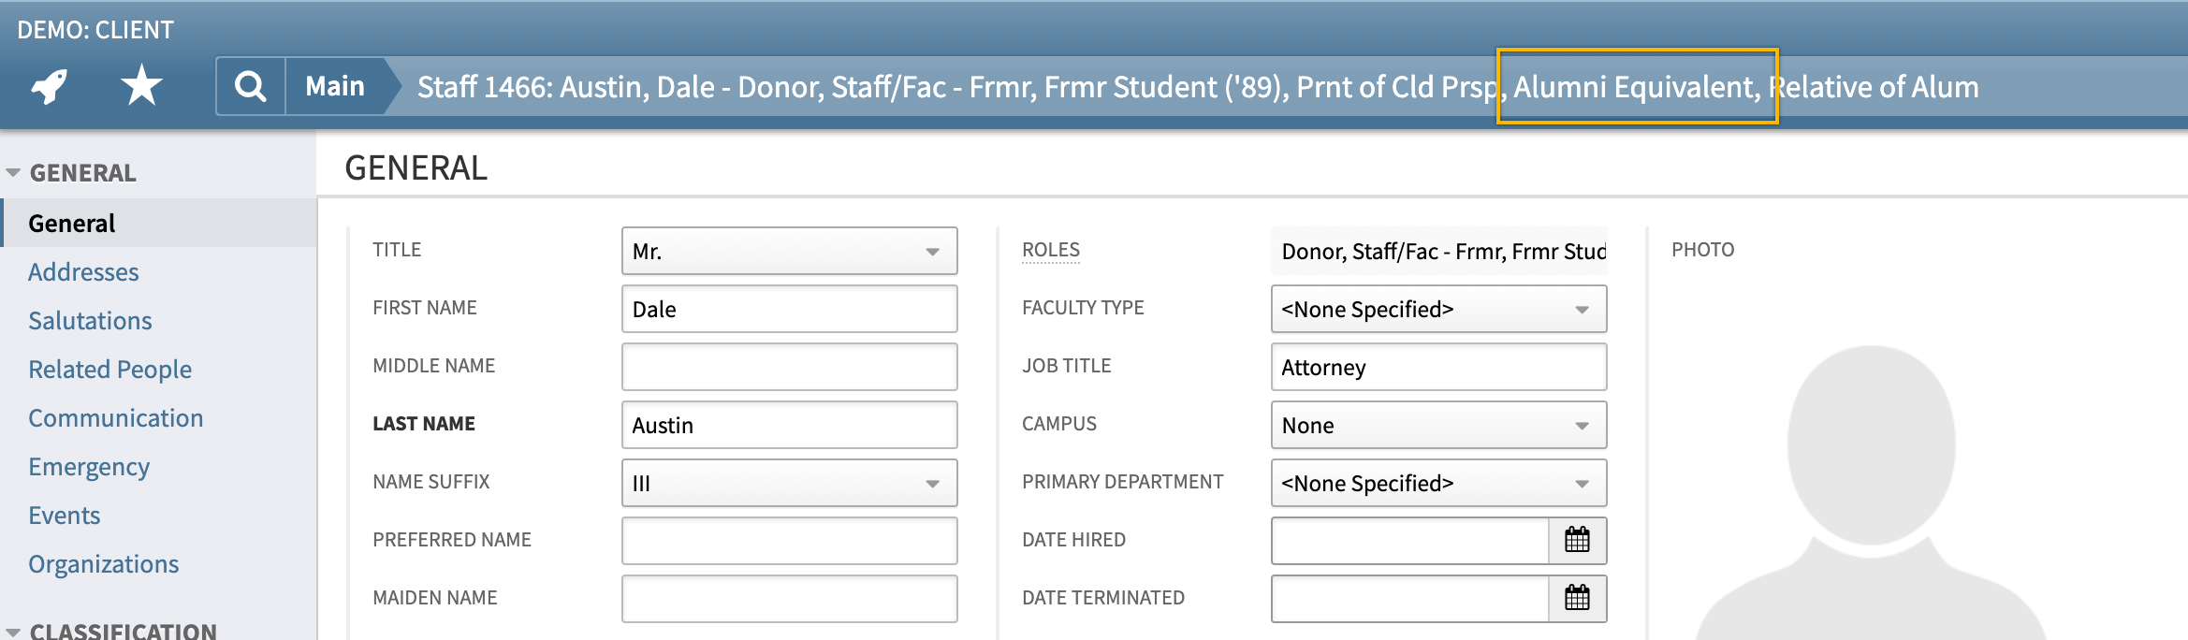Open the Date Terminated calendar picker
The image size is (2188, 640).
[1578, 599]
